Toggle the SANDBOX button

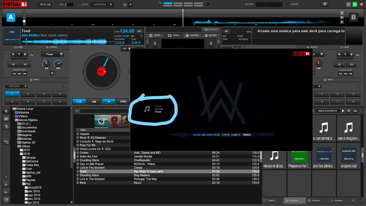[211, 30]
